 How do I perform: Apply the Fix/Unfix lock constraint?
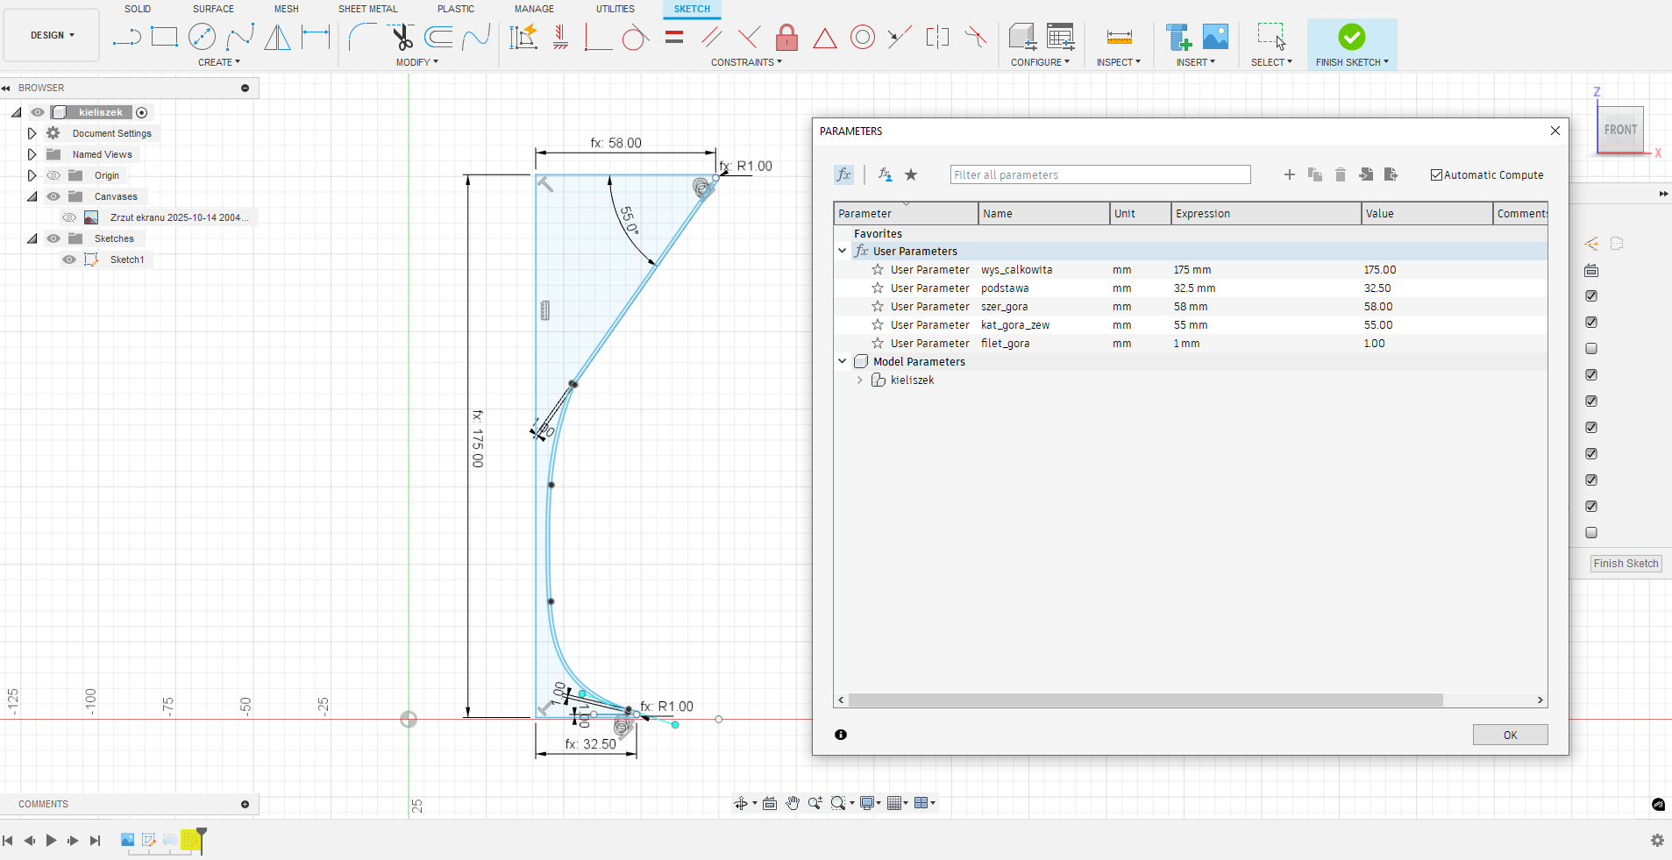tap(786, 38)
